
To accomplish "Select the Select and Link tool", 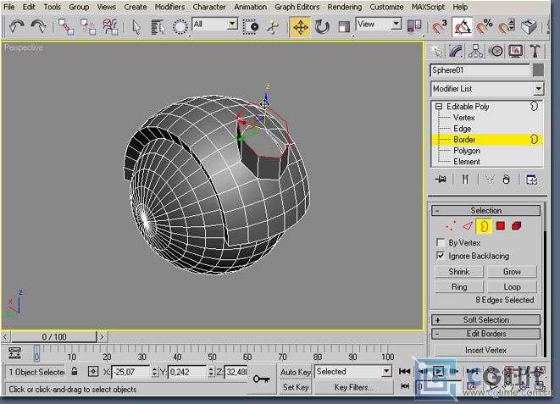I will click(66, 27).
